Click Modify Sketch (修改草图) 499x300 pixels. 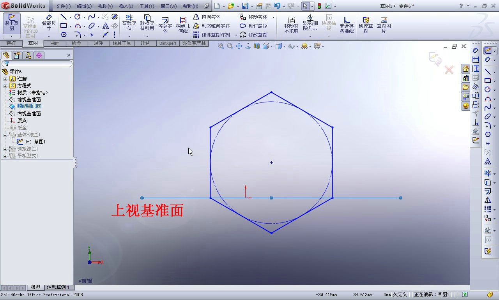click(254, 35)
